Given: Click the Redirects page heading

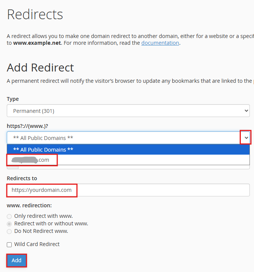Looking at the screenshot, I should pyautogui.click(x=35, y=15).
